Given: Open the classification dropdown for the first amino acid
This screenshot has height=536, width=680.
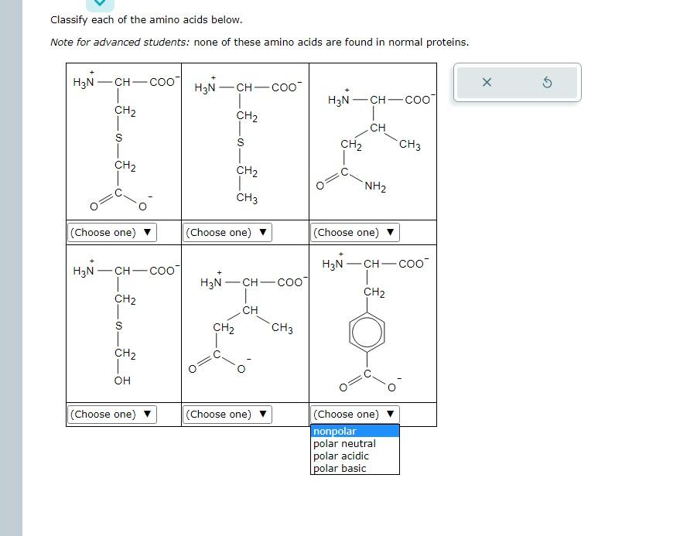Looking at the screenshot, I should tap(111, 232).
